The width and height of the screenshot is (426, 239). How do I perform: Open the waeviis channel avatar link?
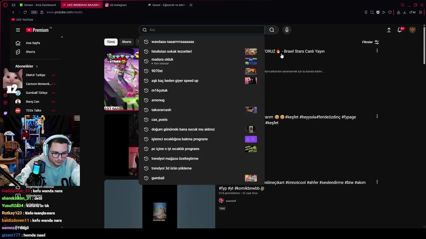221,200
